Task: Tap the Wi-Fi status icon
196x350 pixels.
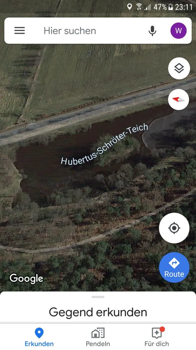Action: click(x=139, y=7)
